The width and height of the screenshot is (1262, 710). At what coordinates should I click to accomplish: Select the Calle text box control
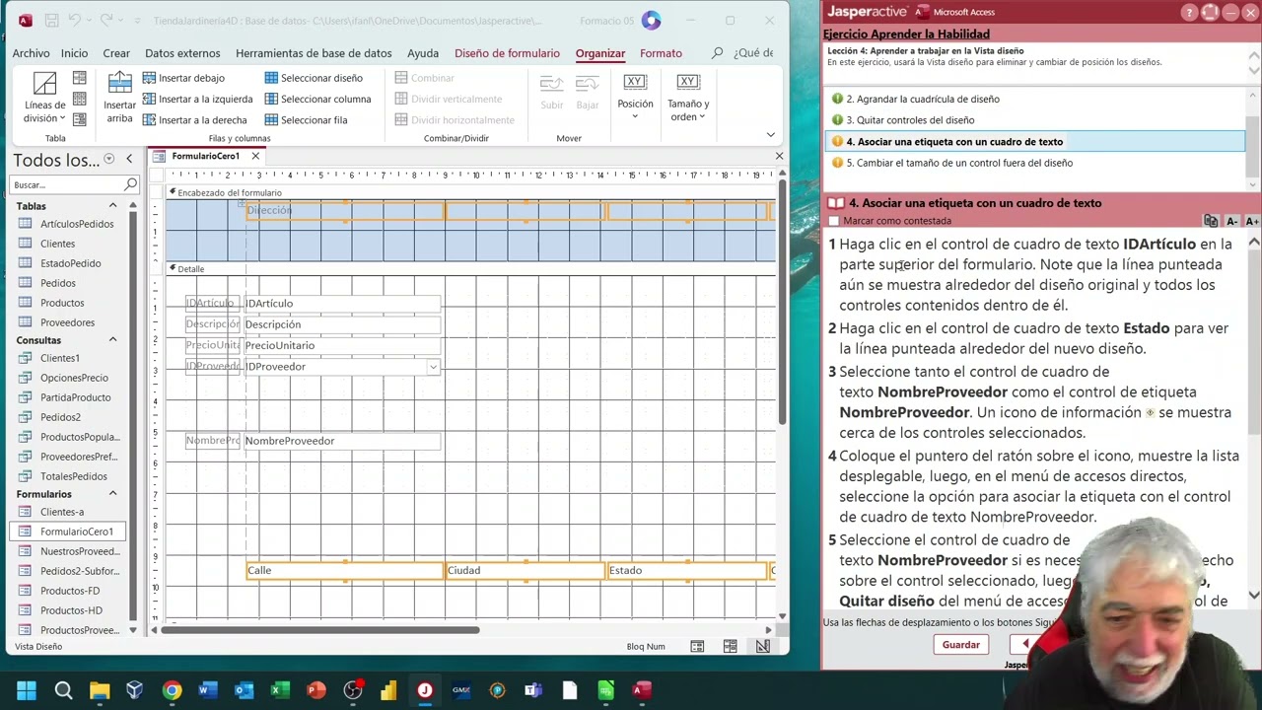[x=345, y=570]
